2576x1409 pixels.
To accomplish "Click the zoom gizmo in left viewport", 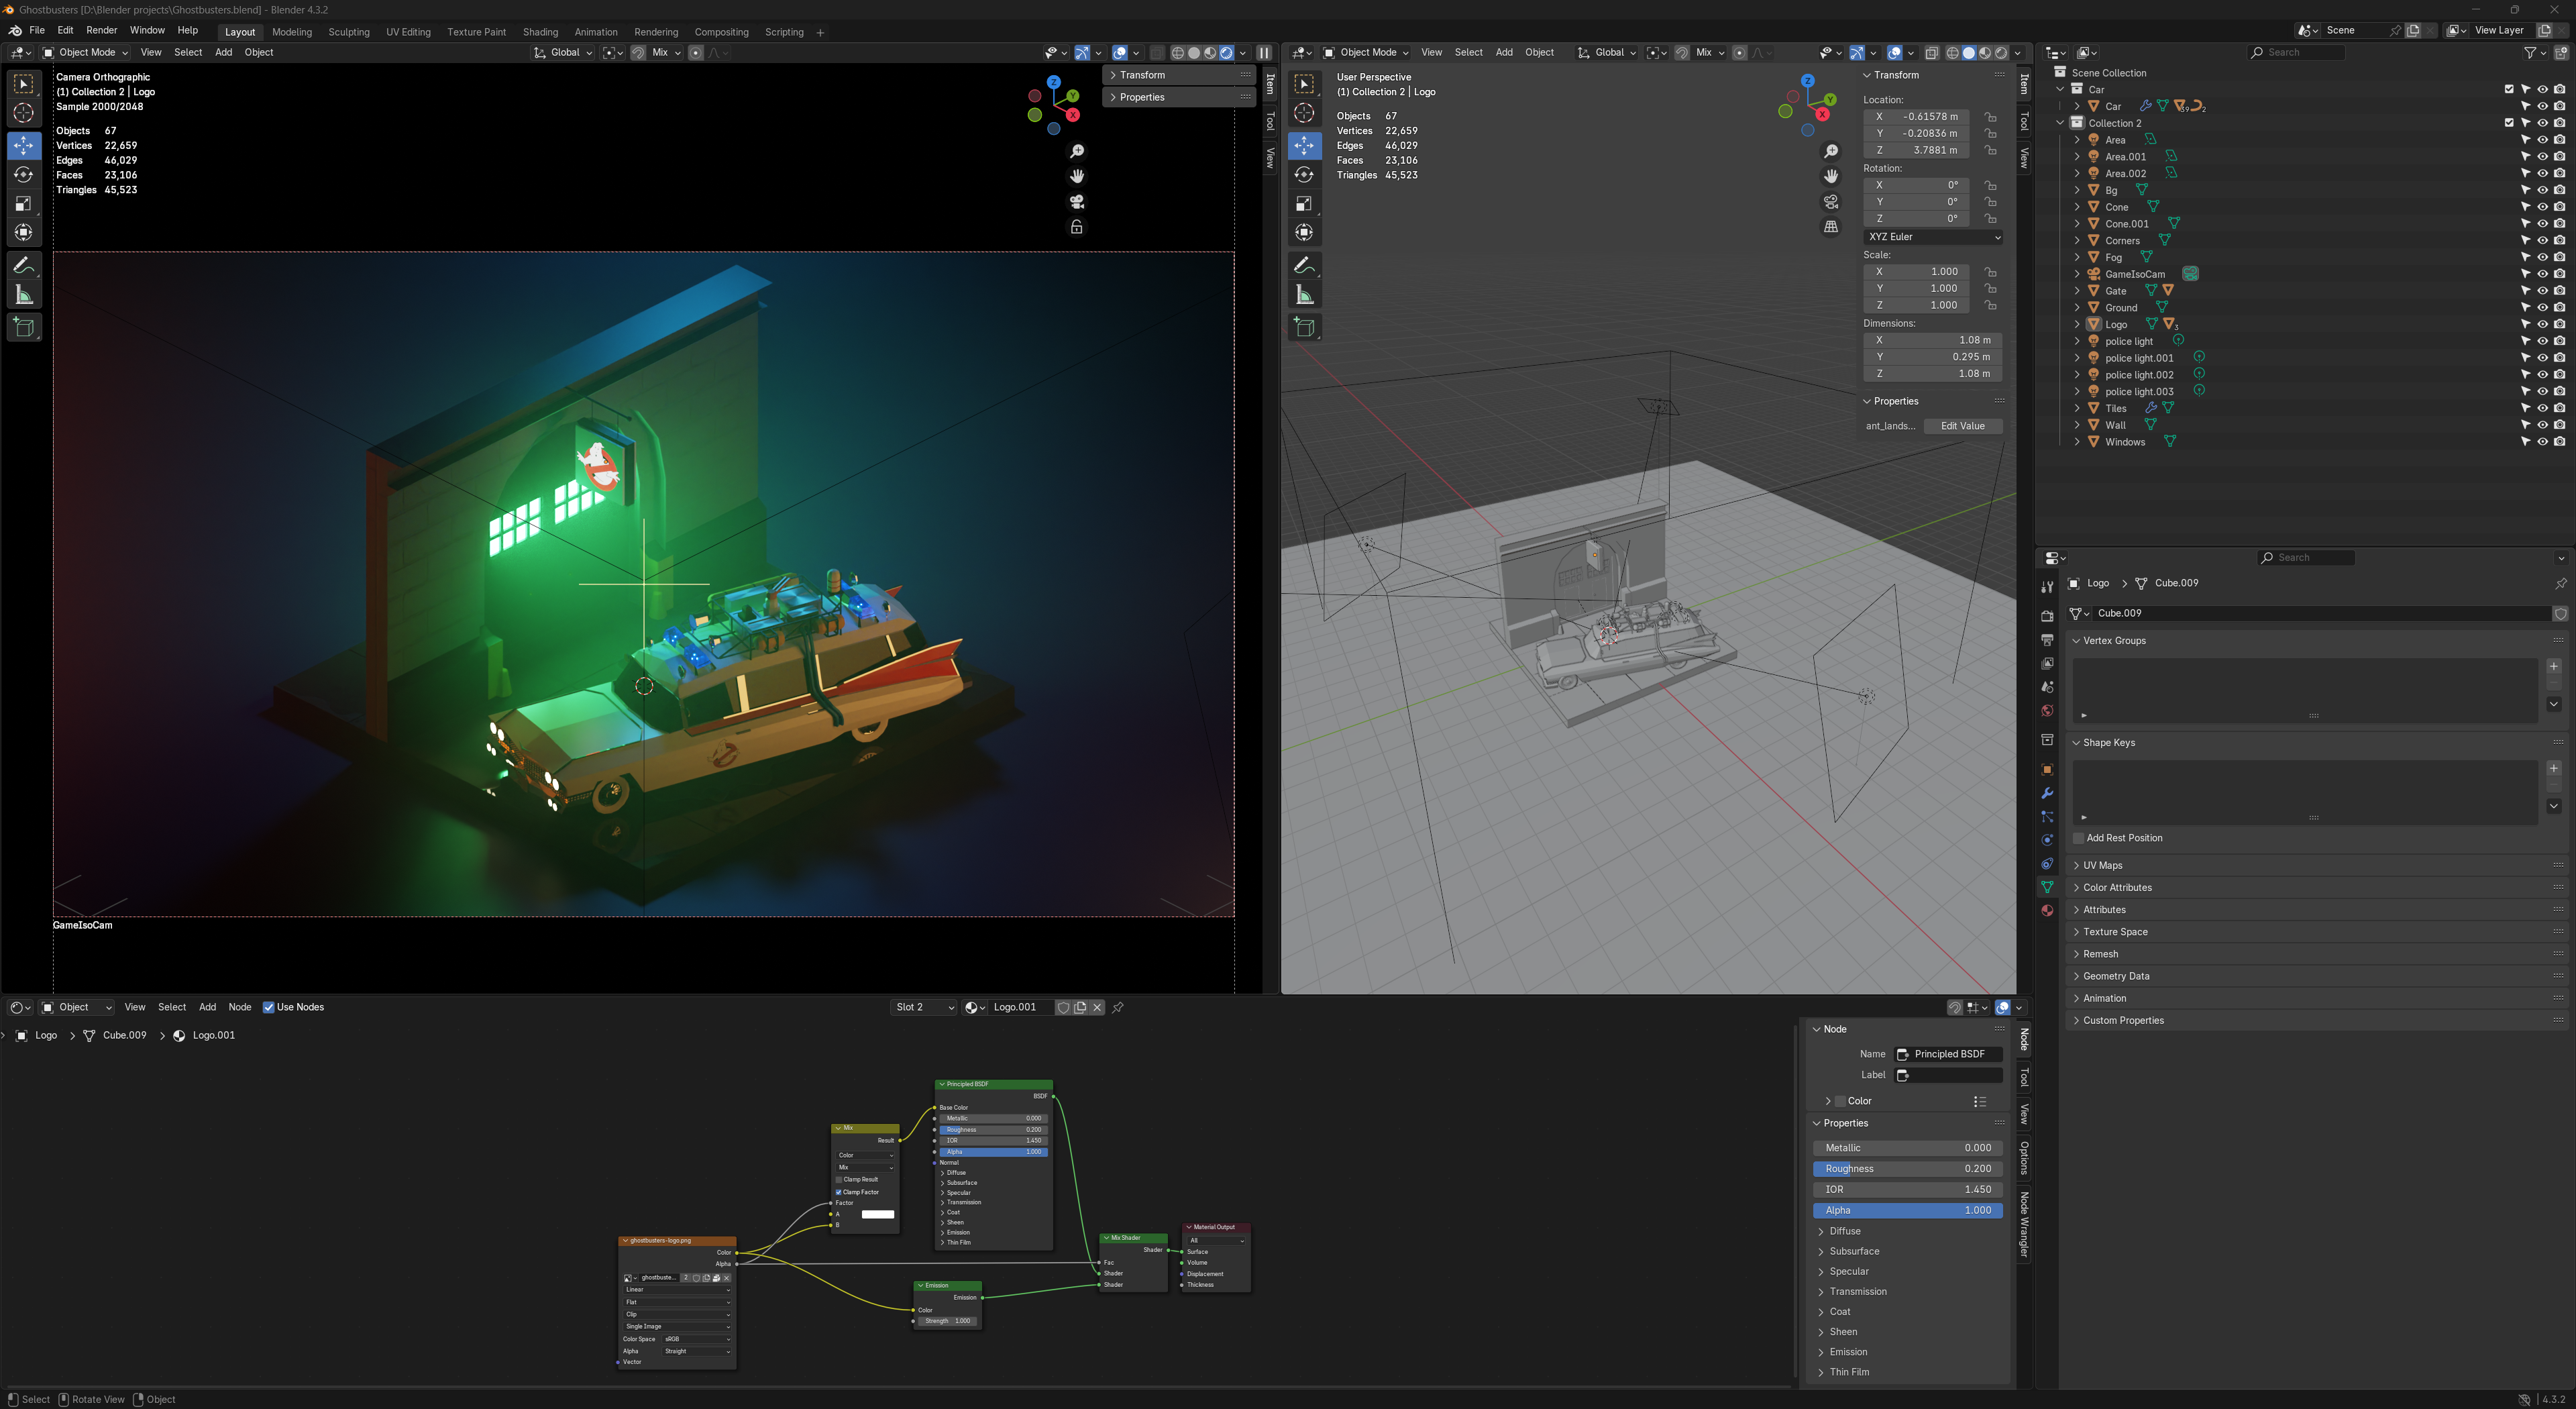I will (x=1077, y=151).
